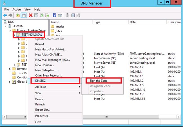Expand the Reverse... lookup zones node
The width and height of the screenshot is (183, 127).
coord(10,69)
